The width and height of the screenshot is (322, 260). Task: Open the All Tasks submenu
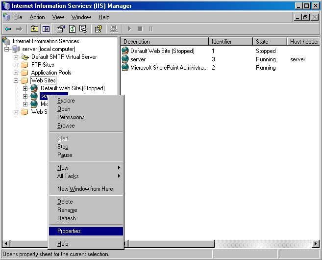86,176
